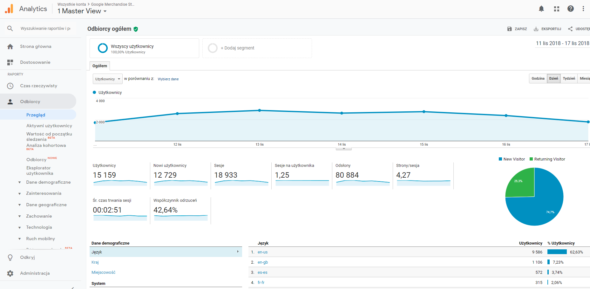Expand the Dane demograficzne sidebar section
Screen dimensions: 590x289
point(48,182)
